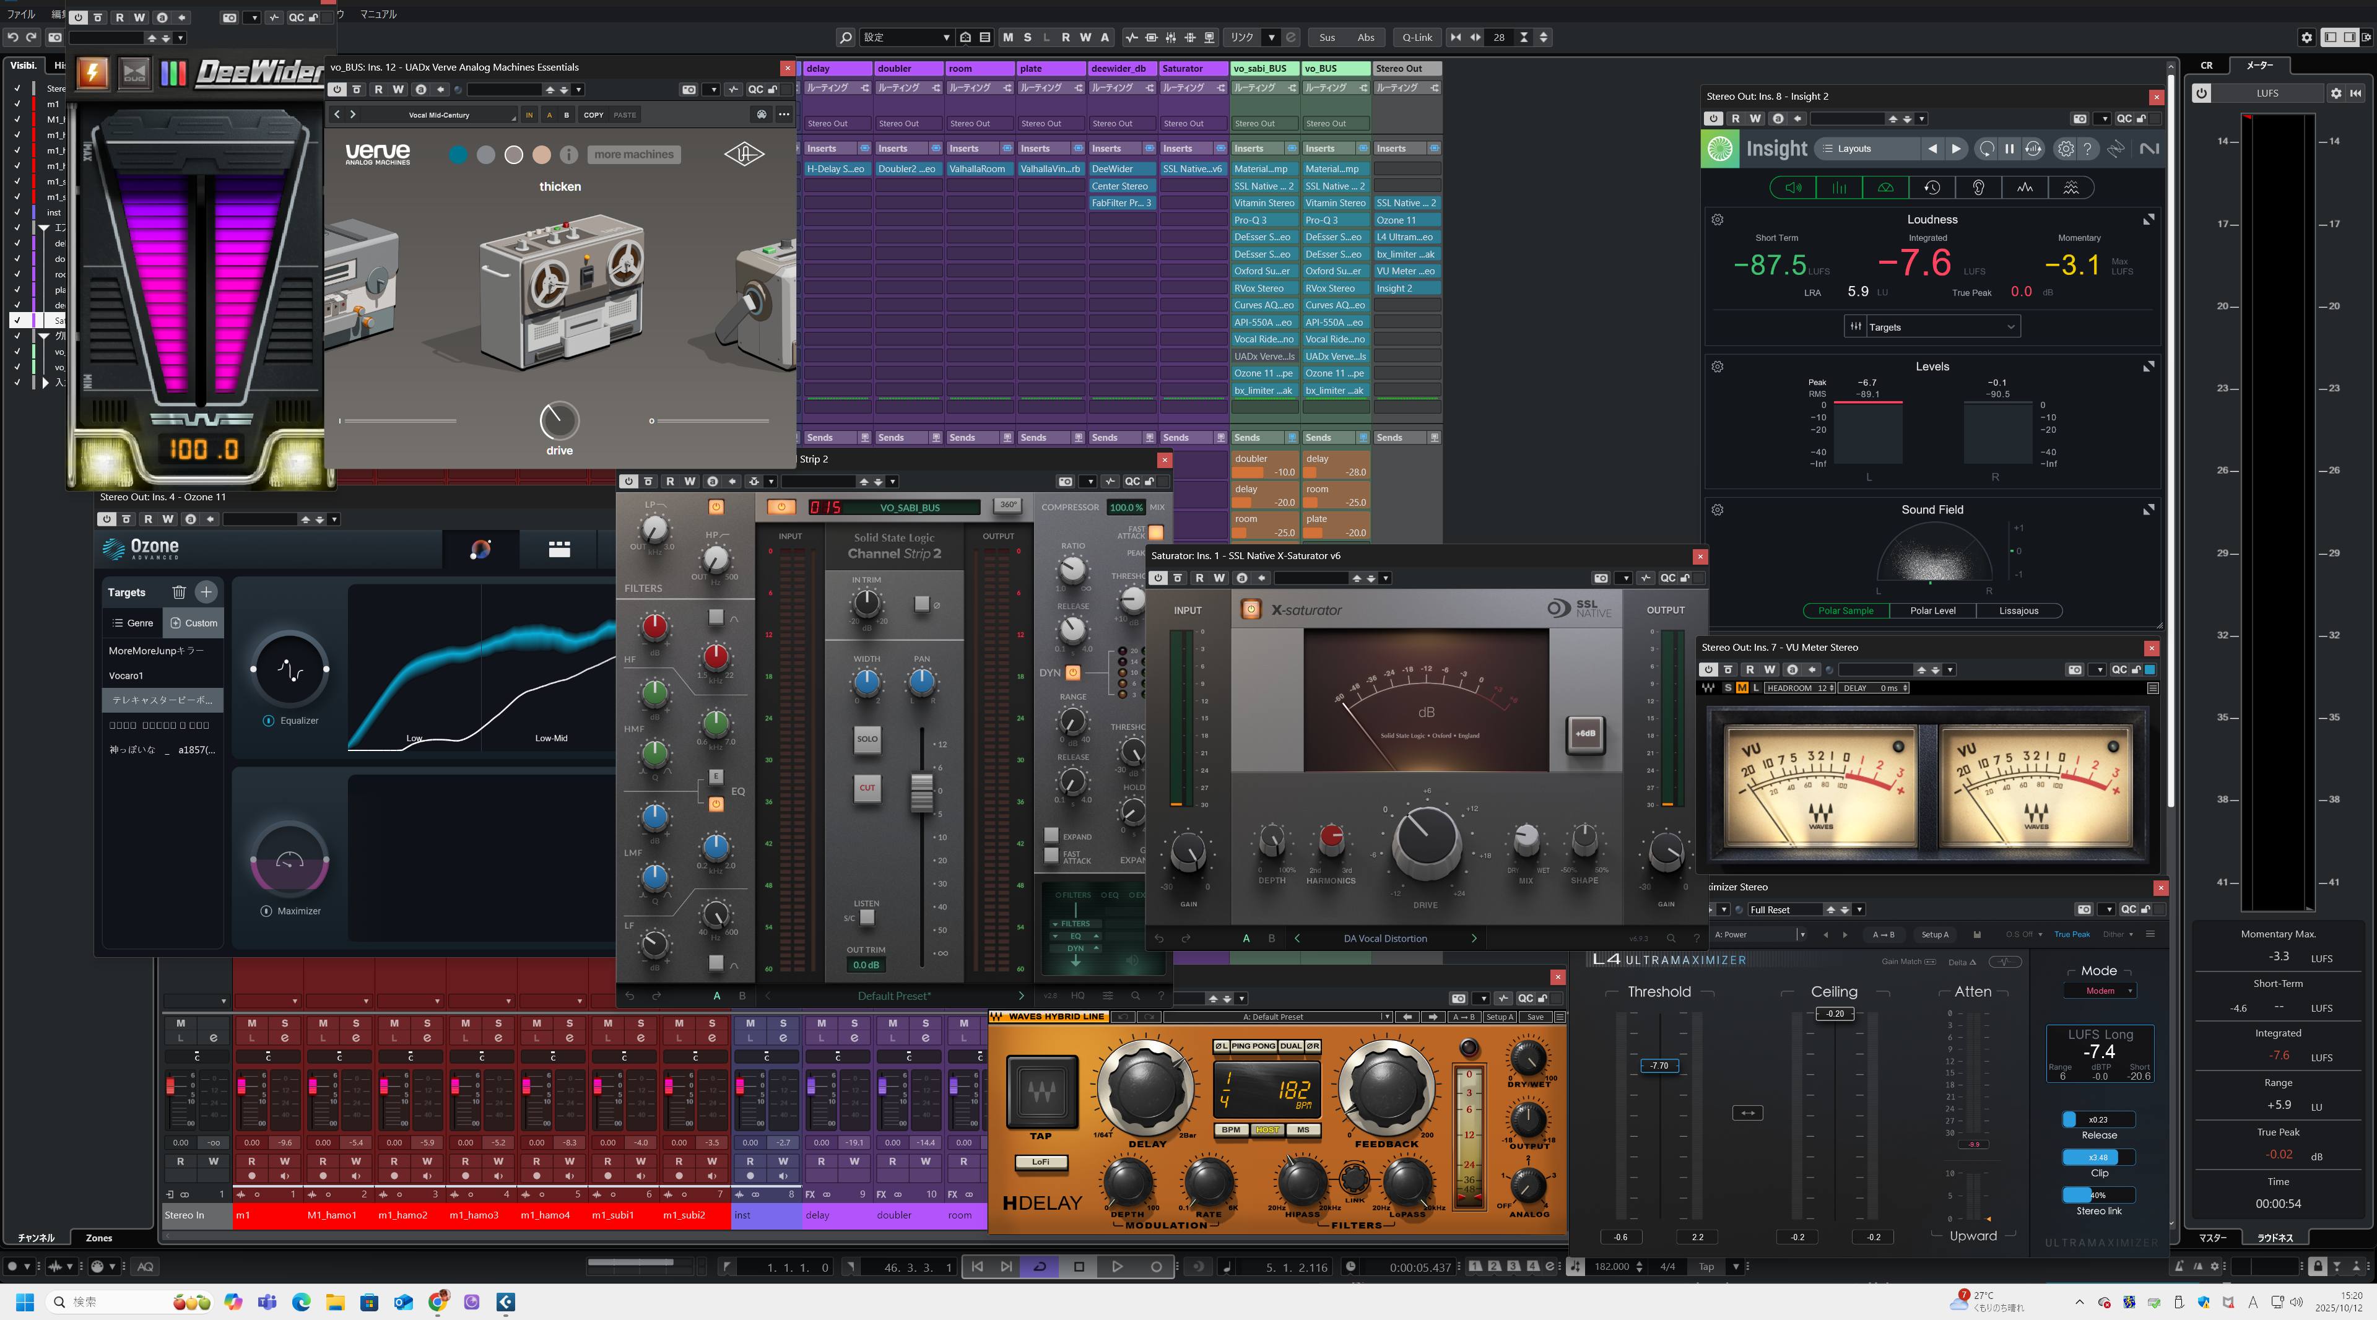2377x1320 pixels.
Task: Click the transport Stop button
Action: pos(1079,1267)
